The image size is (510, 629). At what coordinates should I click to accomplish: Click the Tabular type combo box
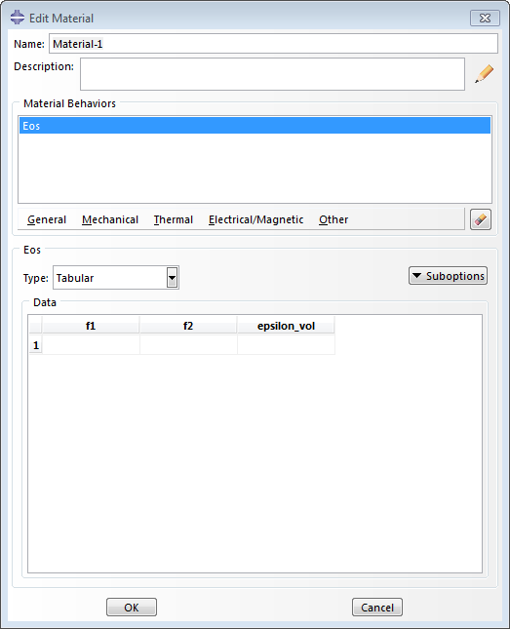(x=116, y=278)
